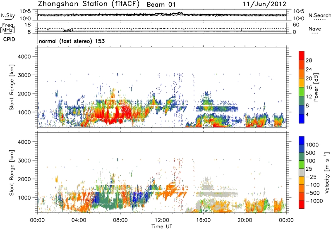Screen dimensions: 331x229
Task: Click the red -1000 m/s velocity swatch
Action: pyautogui.click(x=302, y=205)
